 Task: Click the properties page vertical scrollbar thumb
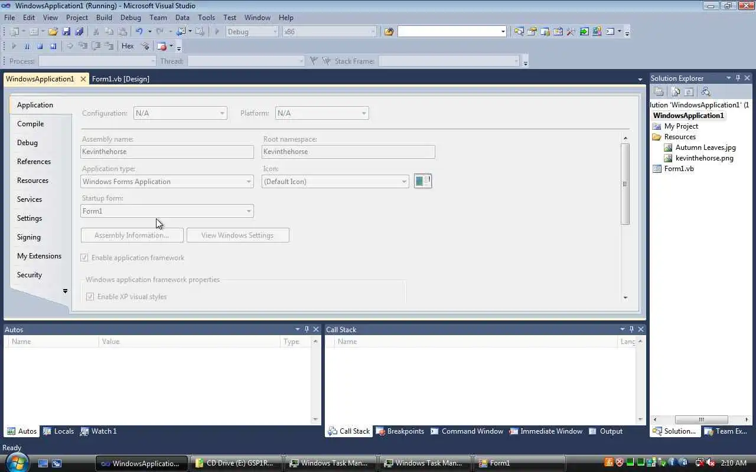[x=625, y=183]
